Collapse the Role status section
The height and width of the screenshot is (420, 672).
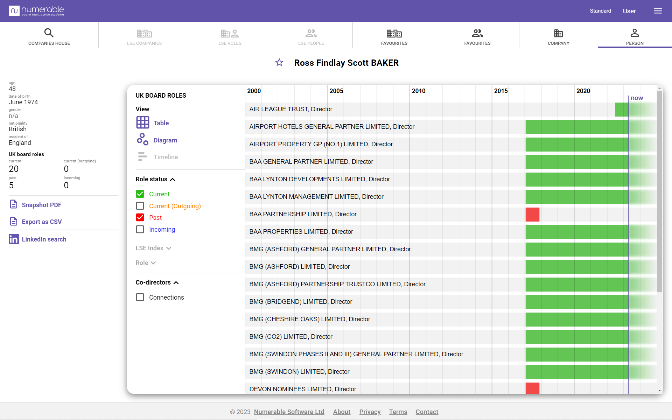tap(155, 179)
